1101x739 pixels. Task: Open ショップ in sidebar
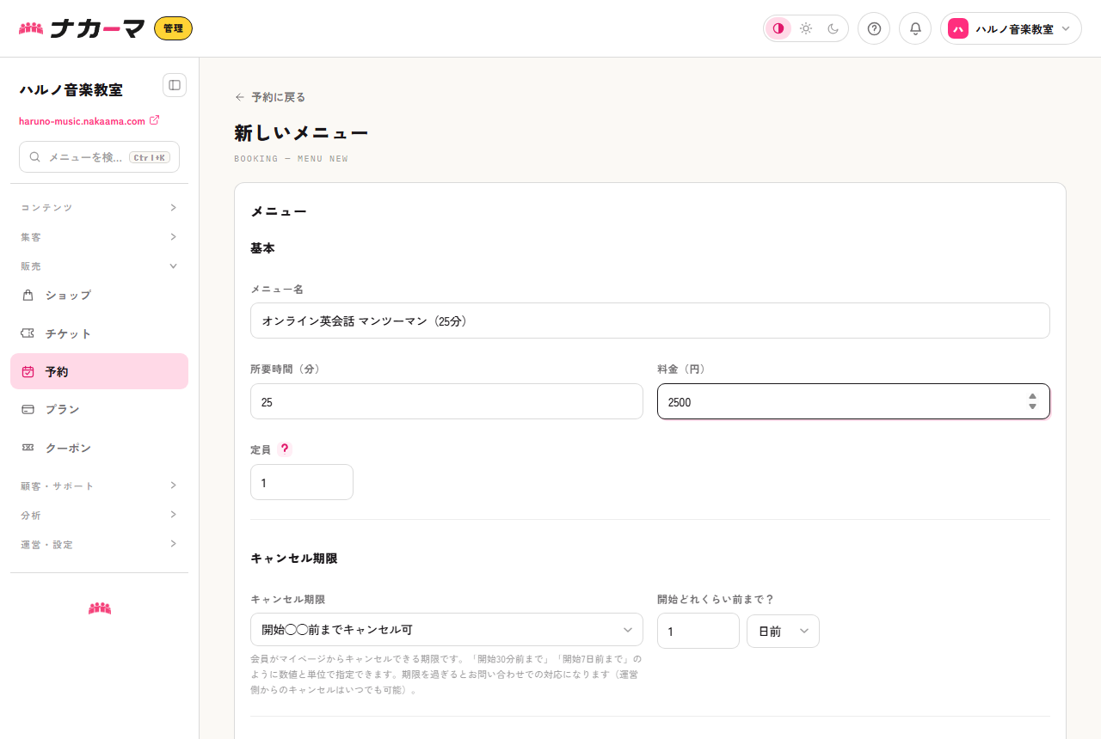point(99,296)
